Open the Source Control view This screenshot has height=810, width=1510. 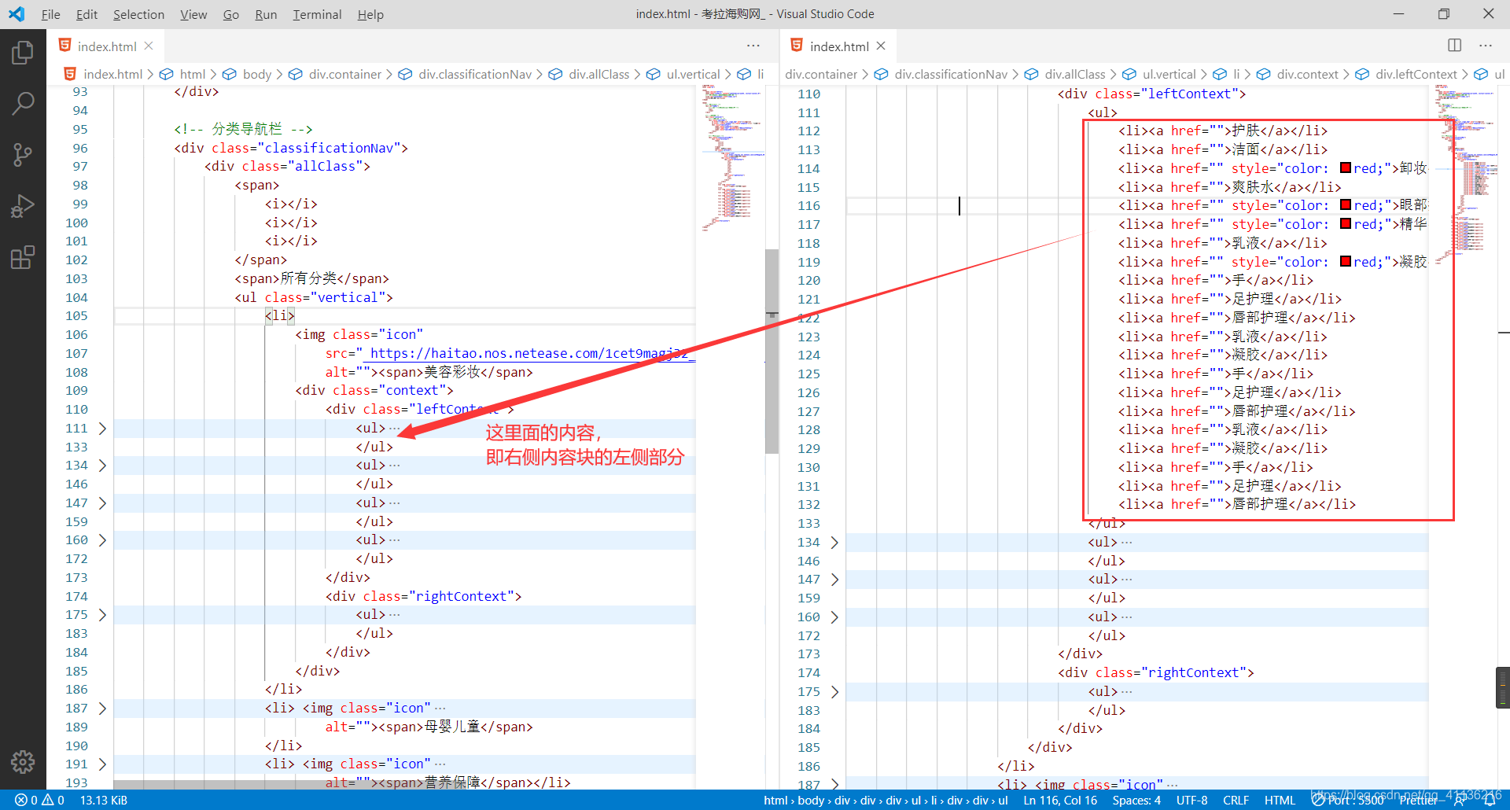23,154
